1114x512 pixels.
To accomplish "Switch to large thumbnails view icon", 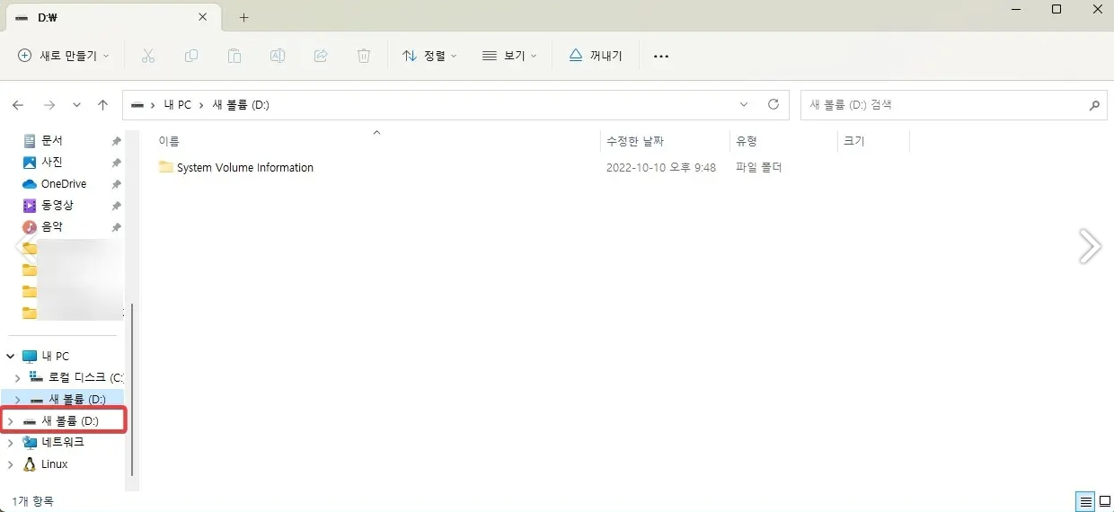I will pos(1104,500).
